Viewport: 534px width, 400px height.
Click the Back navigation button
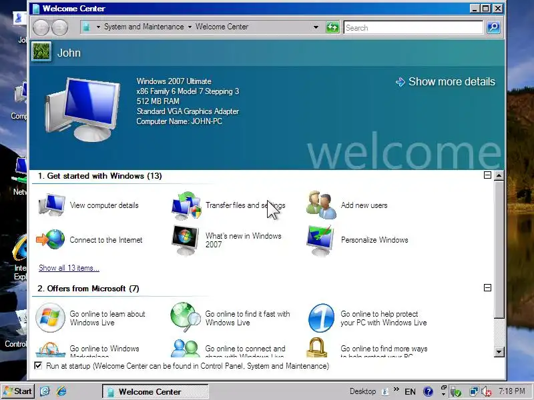[x=41, y=27]
